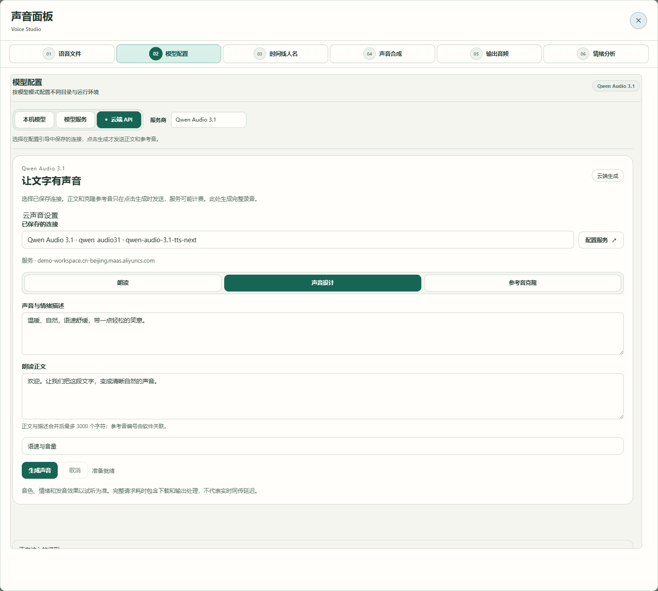The height and width of the screenshot is (591, 658).
Task: Switch to 朗读 mode
Action: [x=123, y=283]
